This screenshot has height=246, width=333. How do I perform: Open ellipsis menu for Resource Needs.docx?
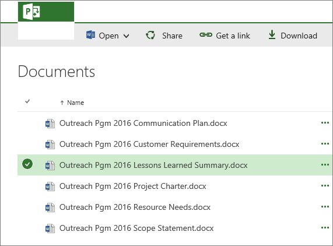click(x=325, y=206)
